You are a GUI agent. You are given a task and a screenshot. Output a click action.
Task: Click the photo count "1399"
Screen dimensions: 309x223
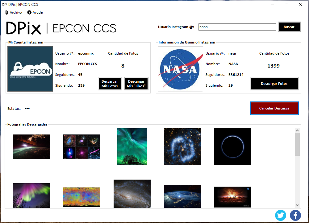(x=273, y=66)
